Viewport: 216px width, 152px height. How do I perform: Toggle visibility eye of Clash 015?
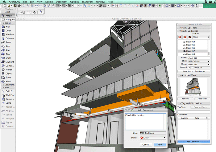pyautogui.click(x=184, y=45)
